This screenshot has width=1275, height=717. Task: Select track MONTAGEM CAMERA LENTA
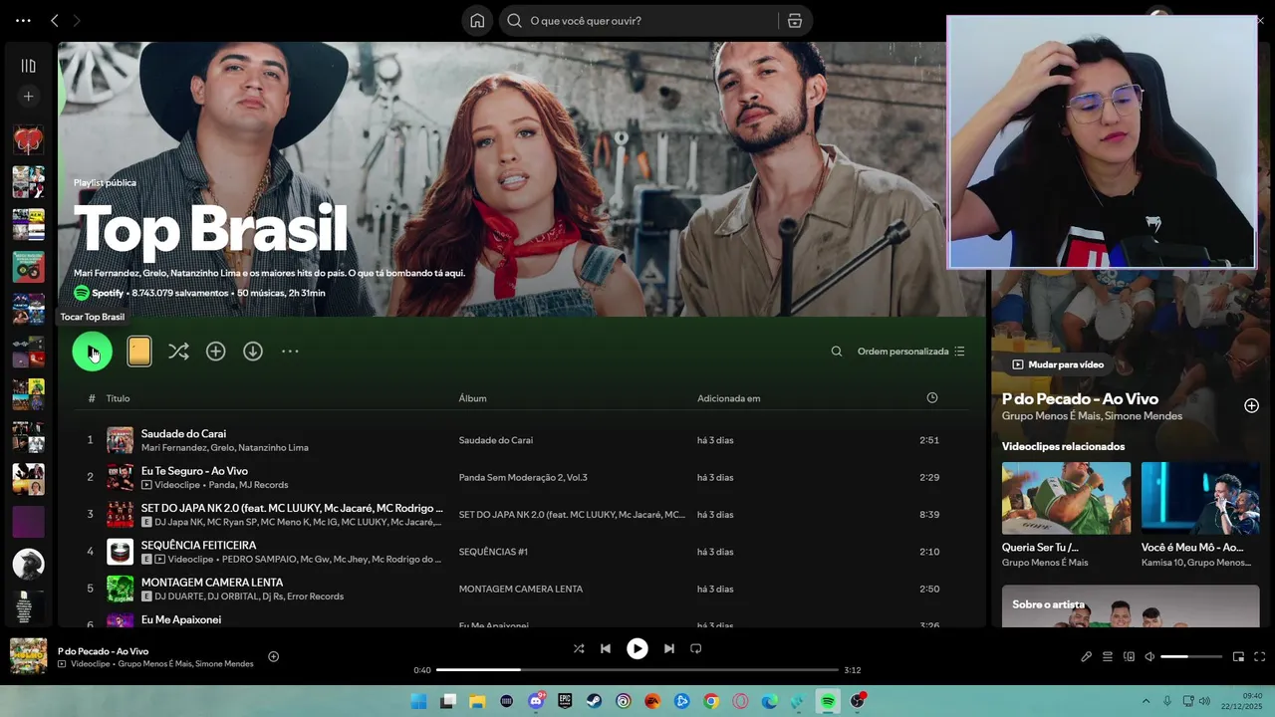(212, 583)
